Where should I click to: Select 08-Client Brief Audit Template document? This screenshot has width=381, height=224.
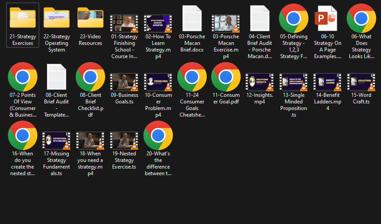(56, 77)
